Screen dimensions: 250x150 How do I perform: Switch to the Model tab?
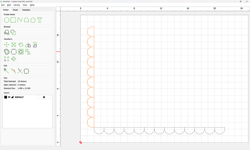[15, 10]
